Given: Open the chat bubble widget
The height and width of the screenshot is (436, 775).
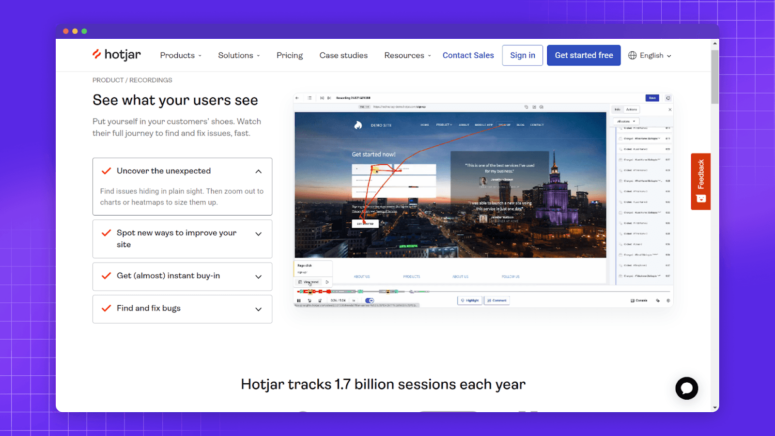Looking at the screenshot, I should click(687, 388).
